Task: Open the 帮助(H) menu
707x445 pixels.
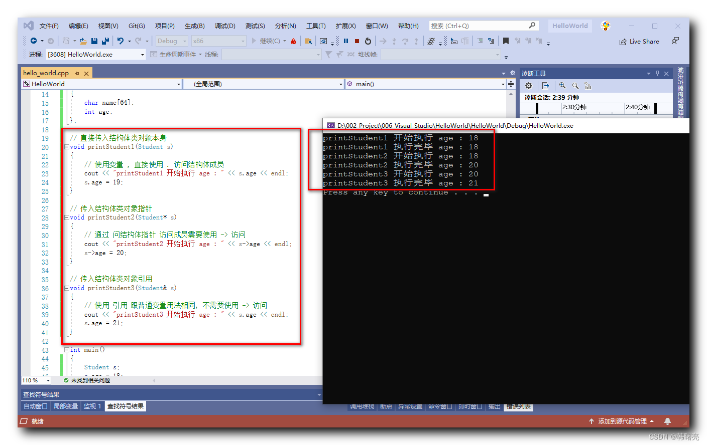Action: point(408,26)
